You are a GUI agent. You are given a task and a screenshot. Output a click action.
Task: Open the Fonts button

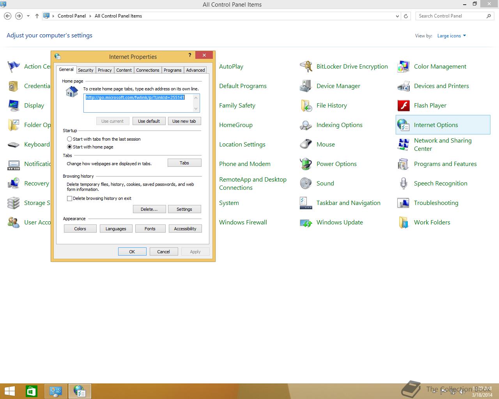(150, 229)
